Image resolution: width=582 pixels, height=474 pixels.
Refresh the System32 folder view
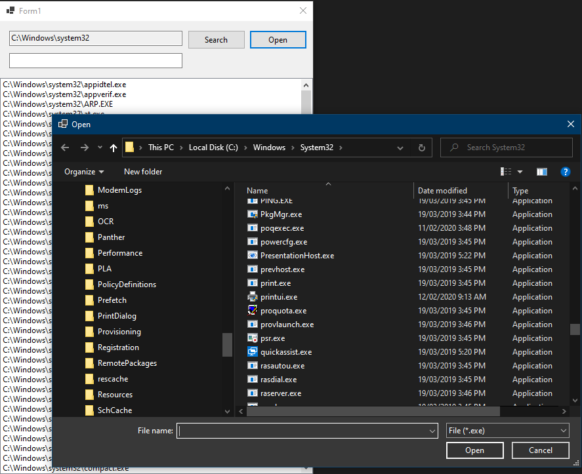[421, 148]
